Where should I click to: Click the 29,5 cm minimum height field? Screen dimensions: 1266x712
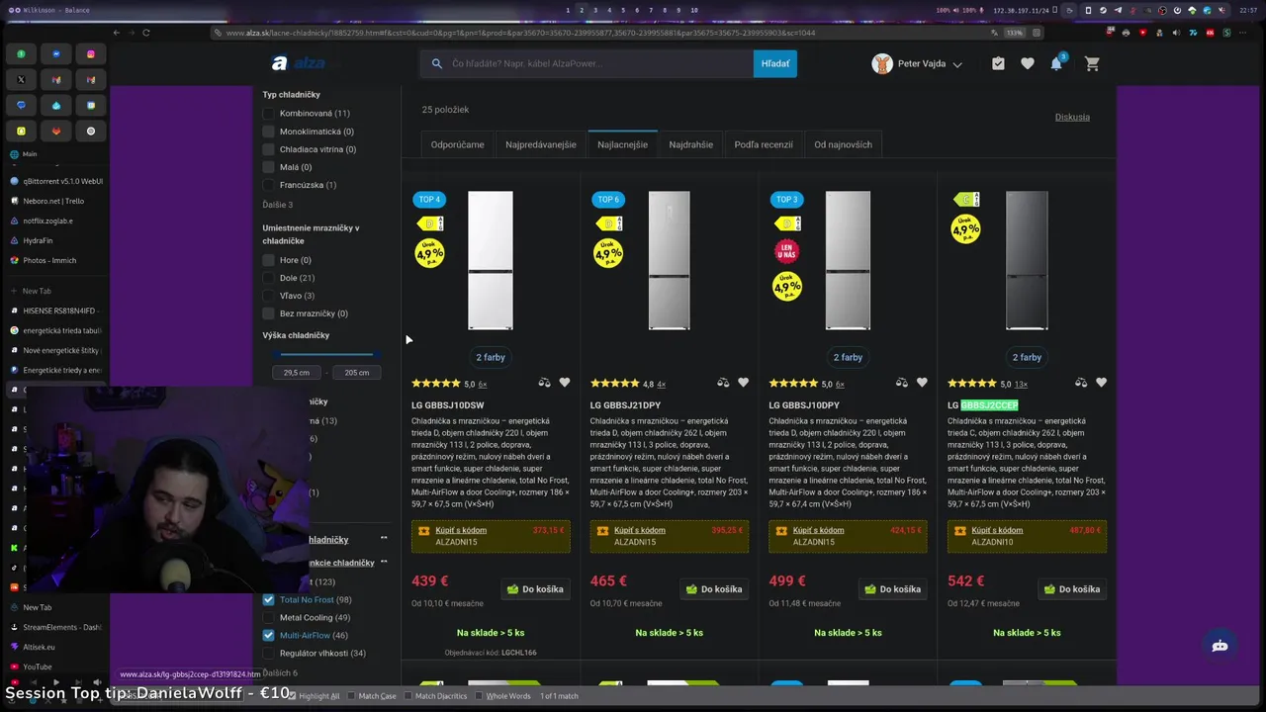coord(297,373)
